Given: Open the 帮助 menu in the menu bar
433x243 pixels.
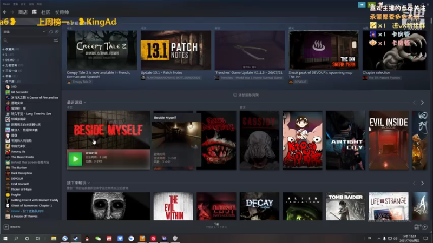Looking at the screenshot, I should [x=39, y=4].
